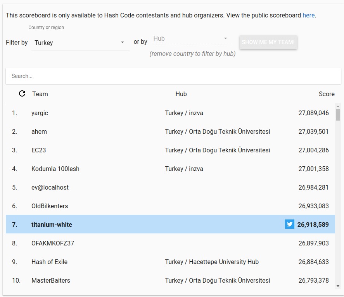This screenshot has width=344, height=297.
Task: Click the scrollbar up arrow in the table
Action: pyautogui.click(x=338, y=106)
